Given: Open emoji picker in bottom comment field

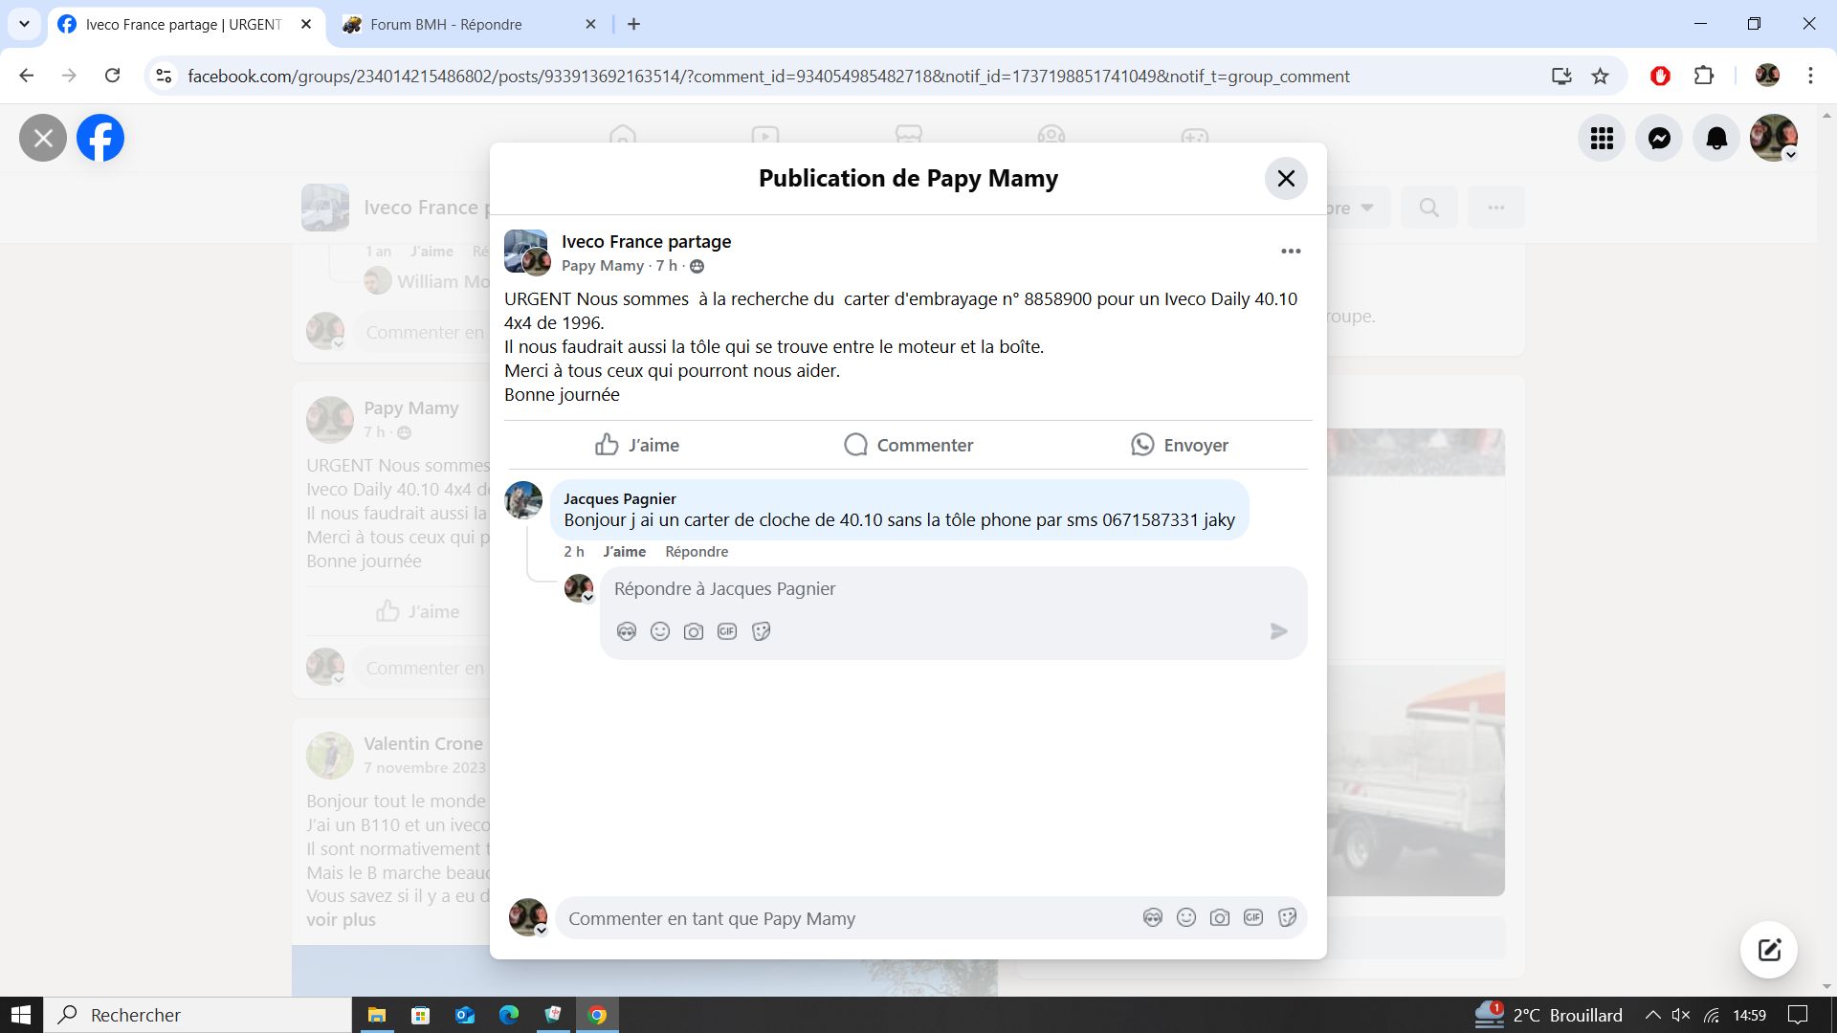Looking at the screenshot, I should 1186,918.
